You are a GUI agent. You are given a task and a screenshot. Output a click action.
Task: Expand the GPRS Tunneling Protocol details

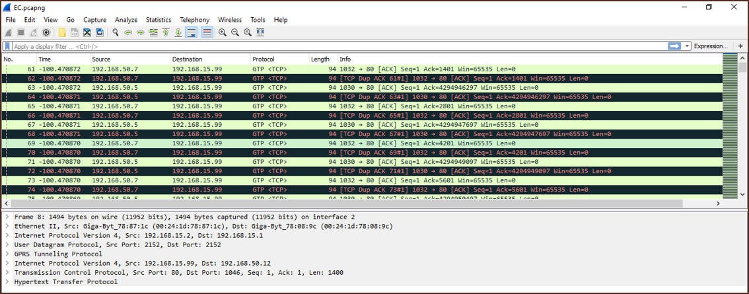tap(7, 254)
